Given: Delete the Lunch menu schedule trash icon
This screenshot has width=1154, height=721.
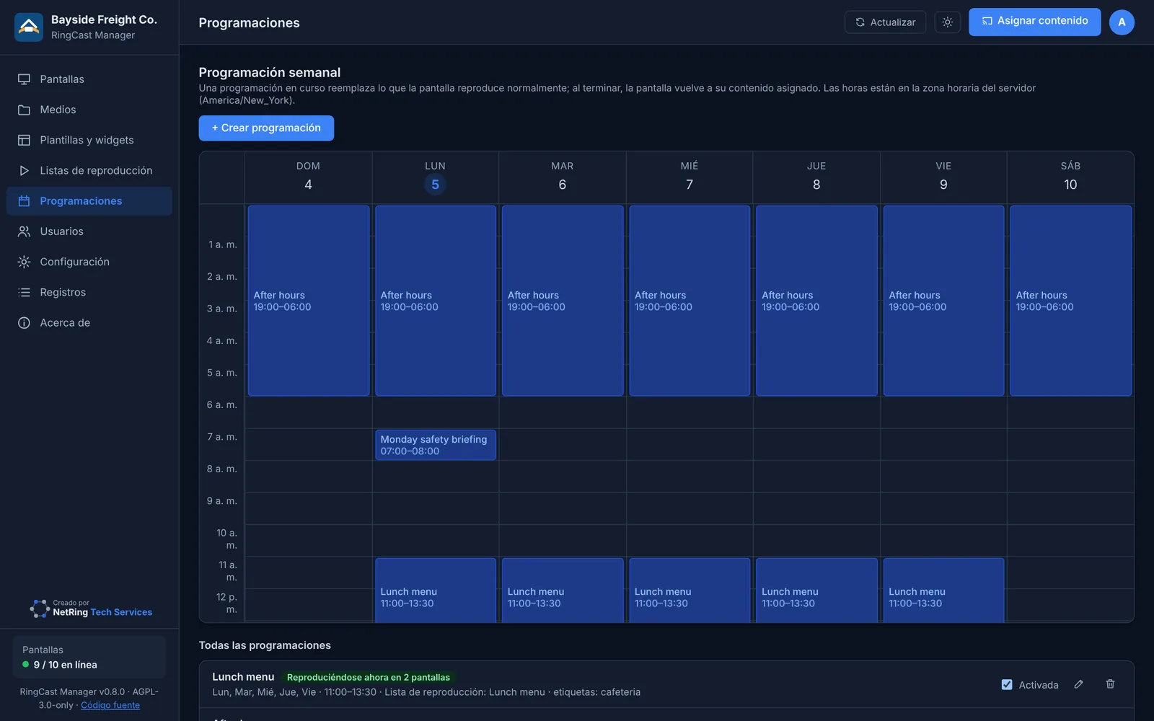Looking at the screenshot, I should pyautogui.click(x=1110, y=684).
